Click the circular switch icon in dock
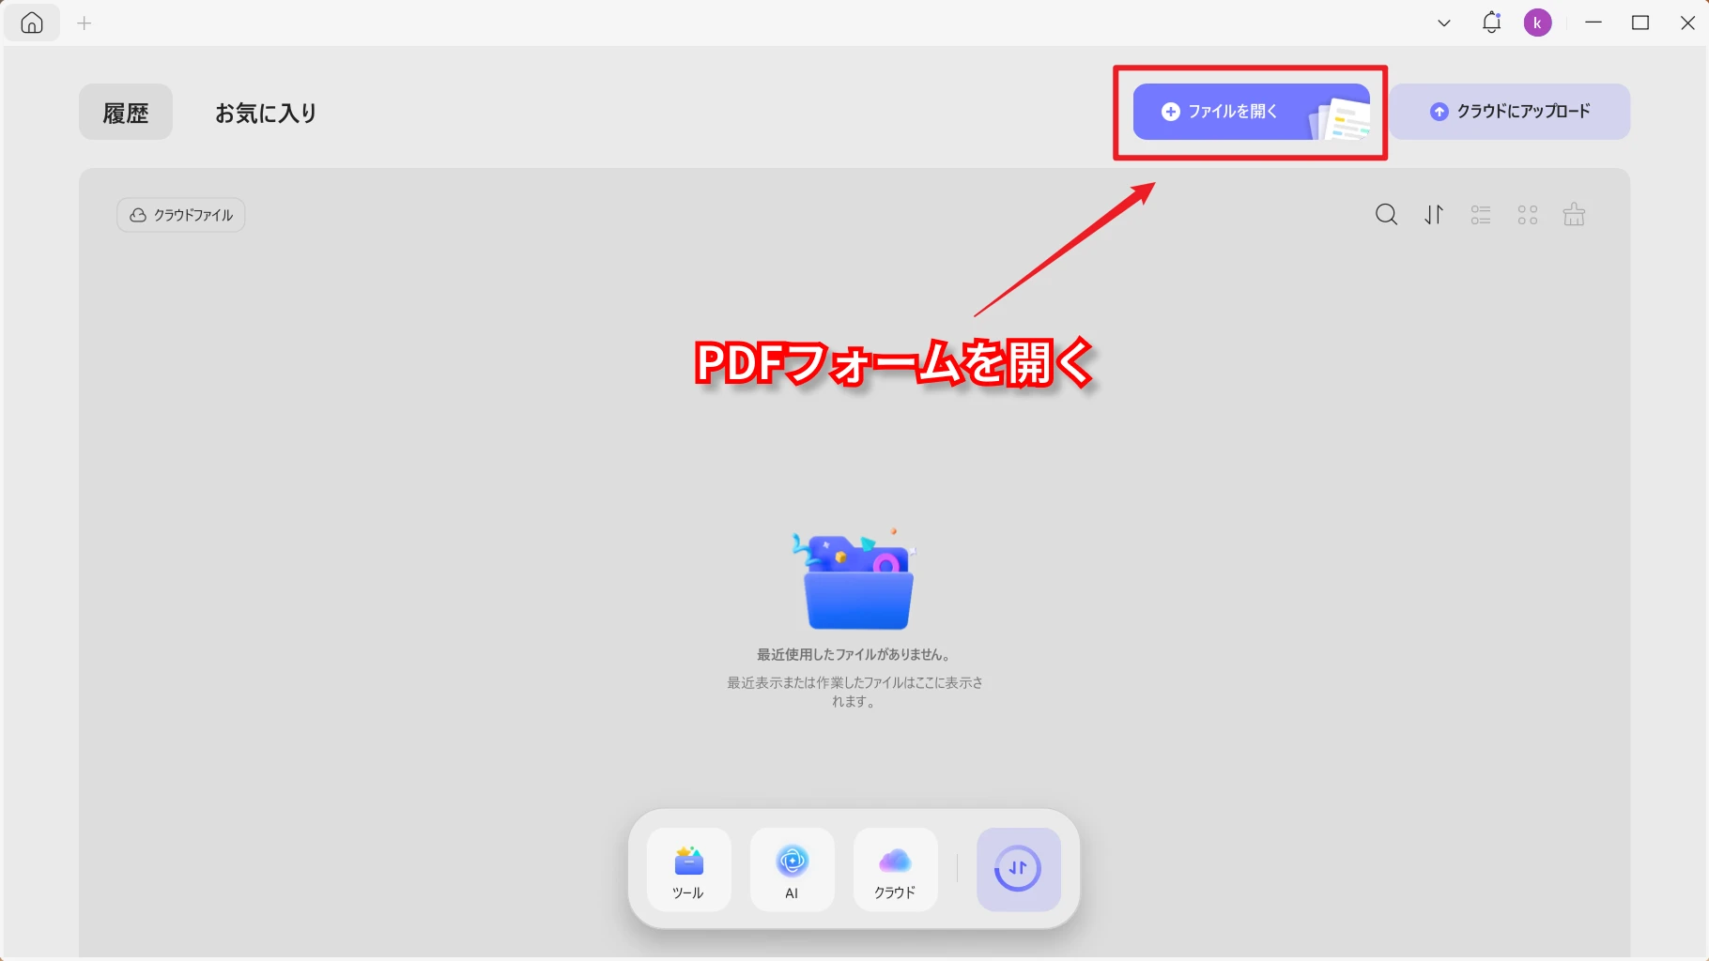This screenshot has height=961, width=1709. [x=1019, y=870]
